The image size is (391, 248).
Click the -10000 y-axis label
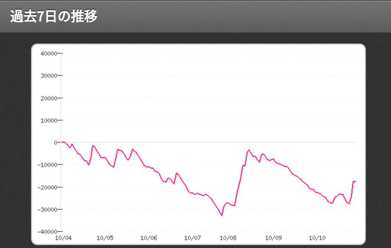[x=47, y=165]
